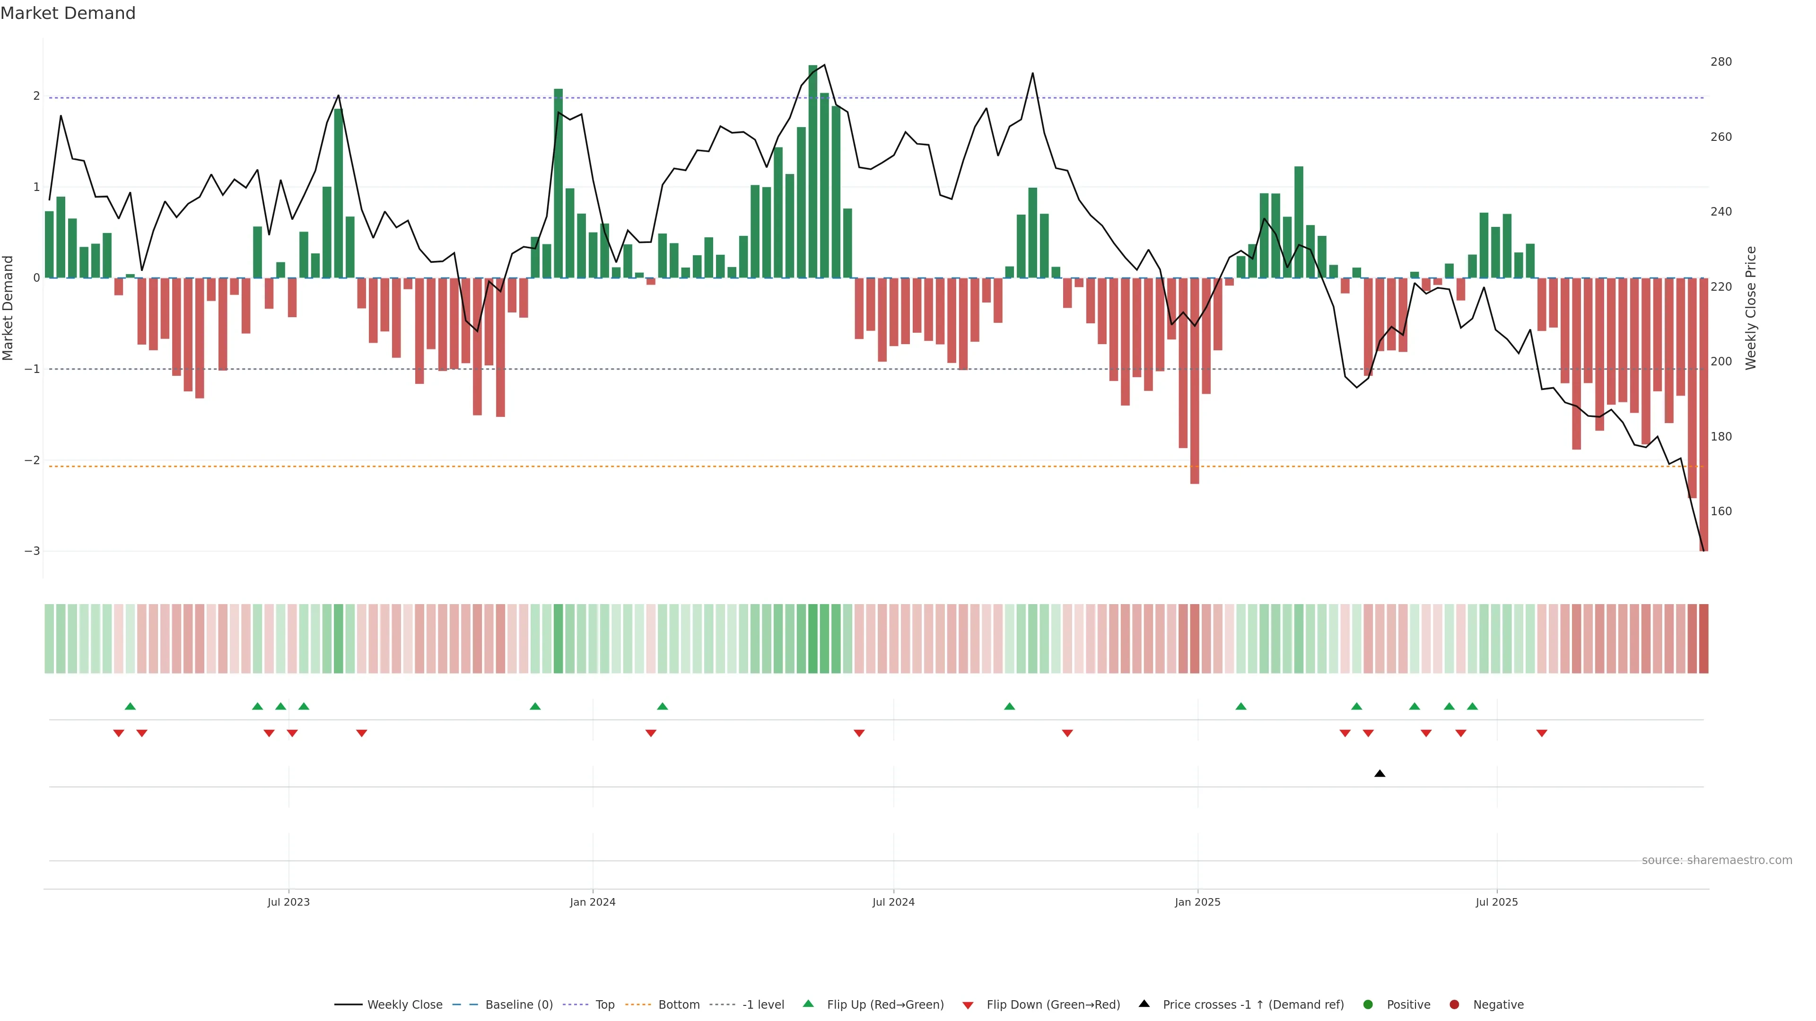Toggle the Weekly Close legend entry

pyautogui.click(x=405, y=1004)
